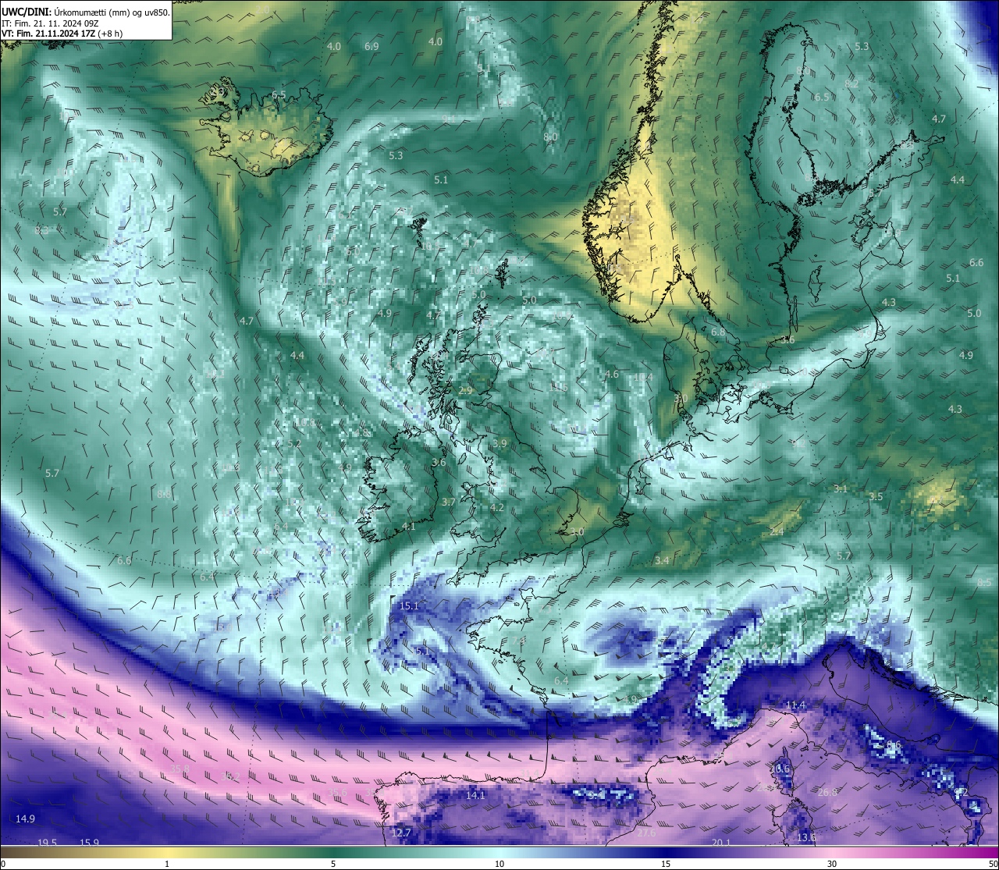
Task: Click the color scale tick '50'
Action: point(992,864)
